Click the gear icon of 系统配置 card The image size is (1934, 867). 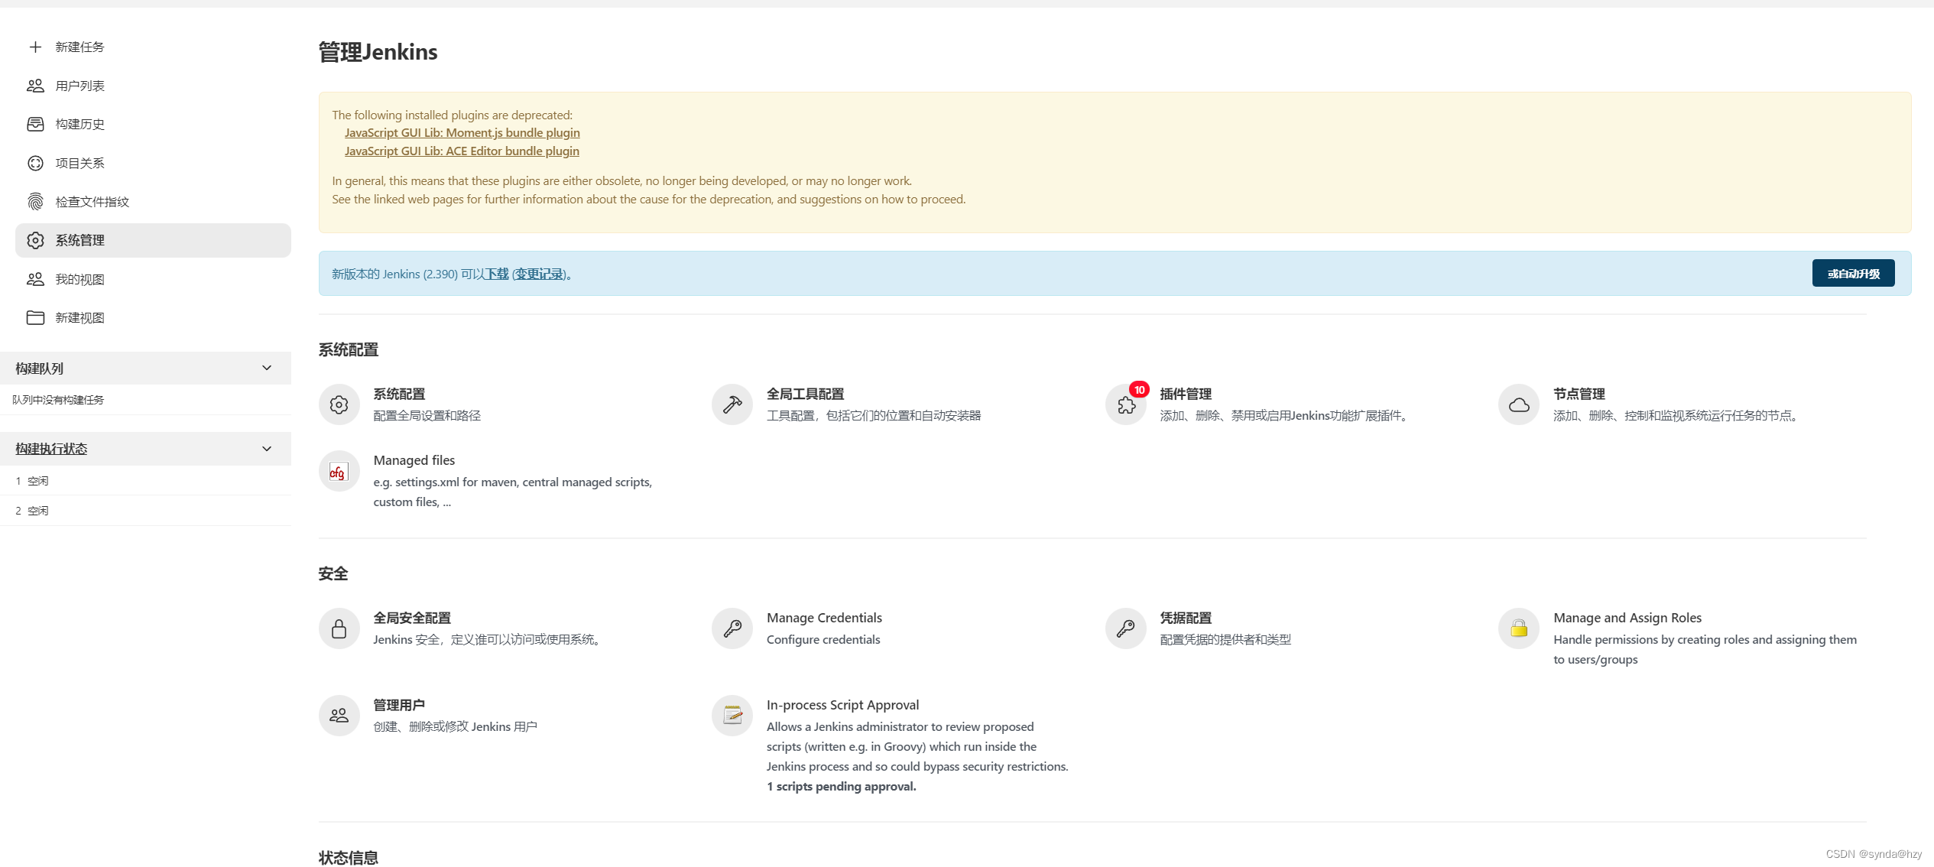tap(339, 404)
